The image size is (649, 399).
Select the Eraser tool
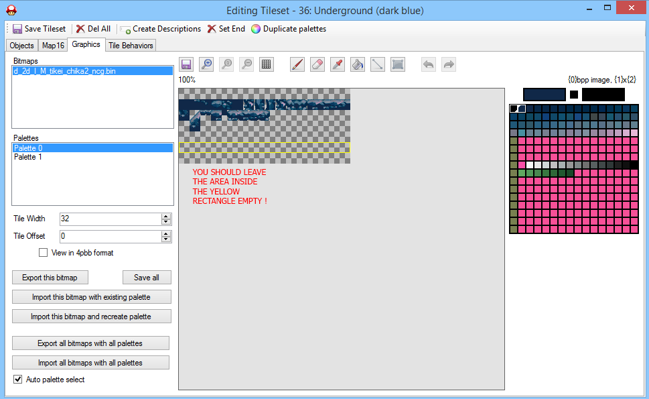point(317,64)
